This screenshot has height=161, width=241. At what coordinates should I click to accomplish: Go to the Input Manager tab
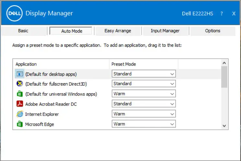tap(165, 31)
